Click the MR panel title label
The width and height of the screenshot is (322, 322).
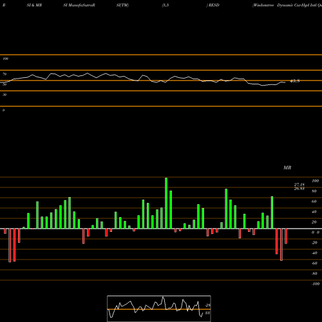[287, 167]
